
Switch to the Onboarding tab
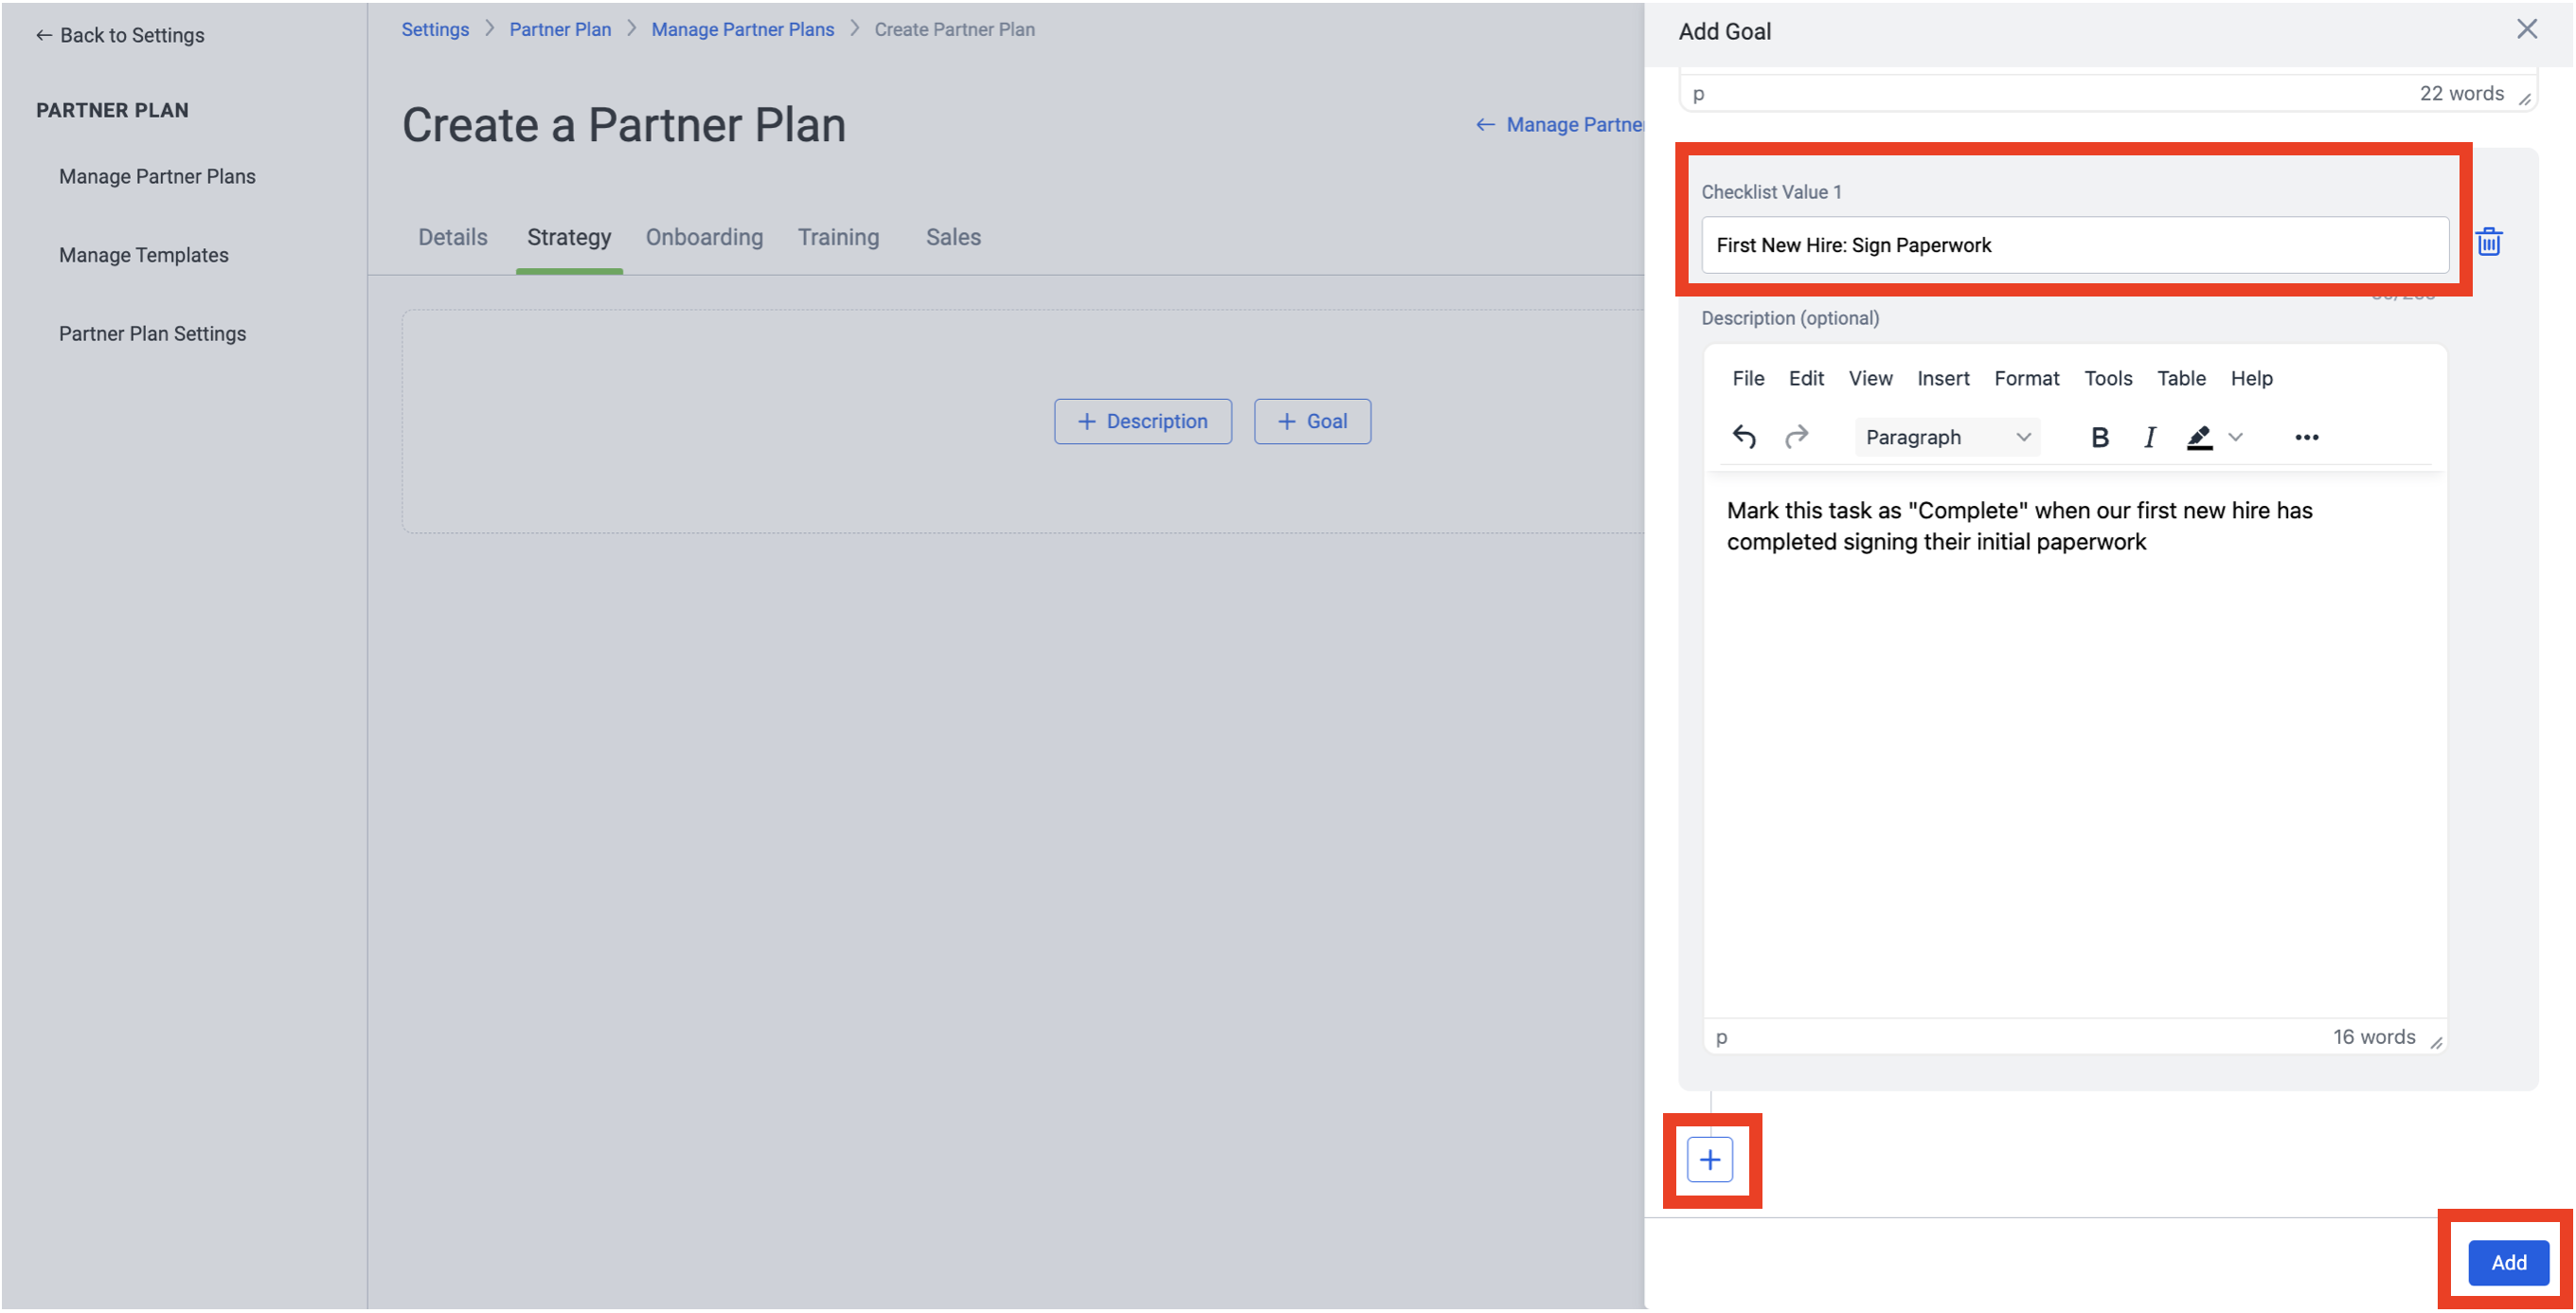[703, 237]
